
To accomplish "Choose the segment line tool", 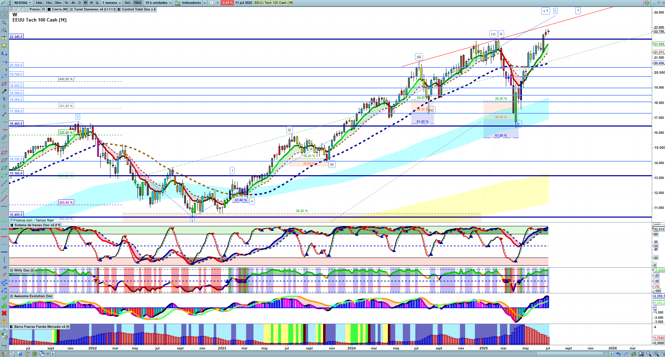I will pyautogui.click(x=4, y=114).
